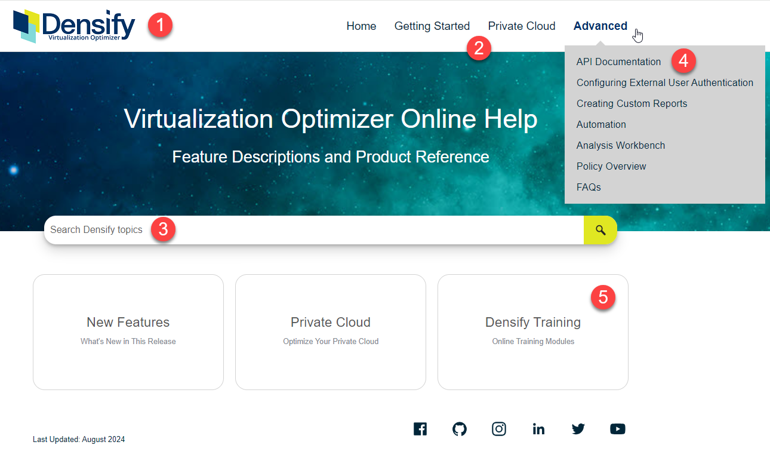Viewport: 770px width, 454px height.
Task: Open the Instagram social icon
Action: tap(499, 429)
